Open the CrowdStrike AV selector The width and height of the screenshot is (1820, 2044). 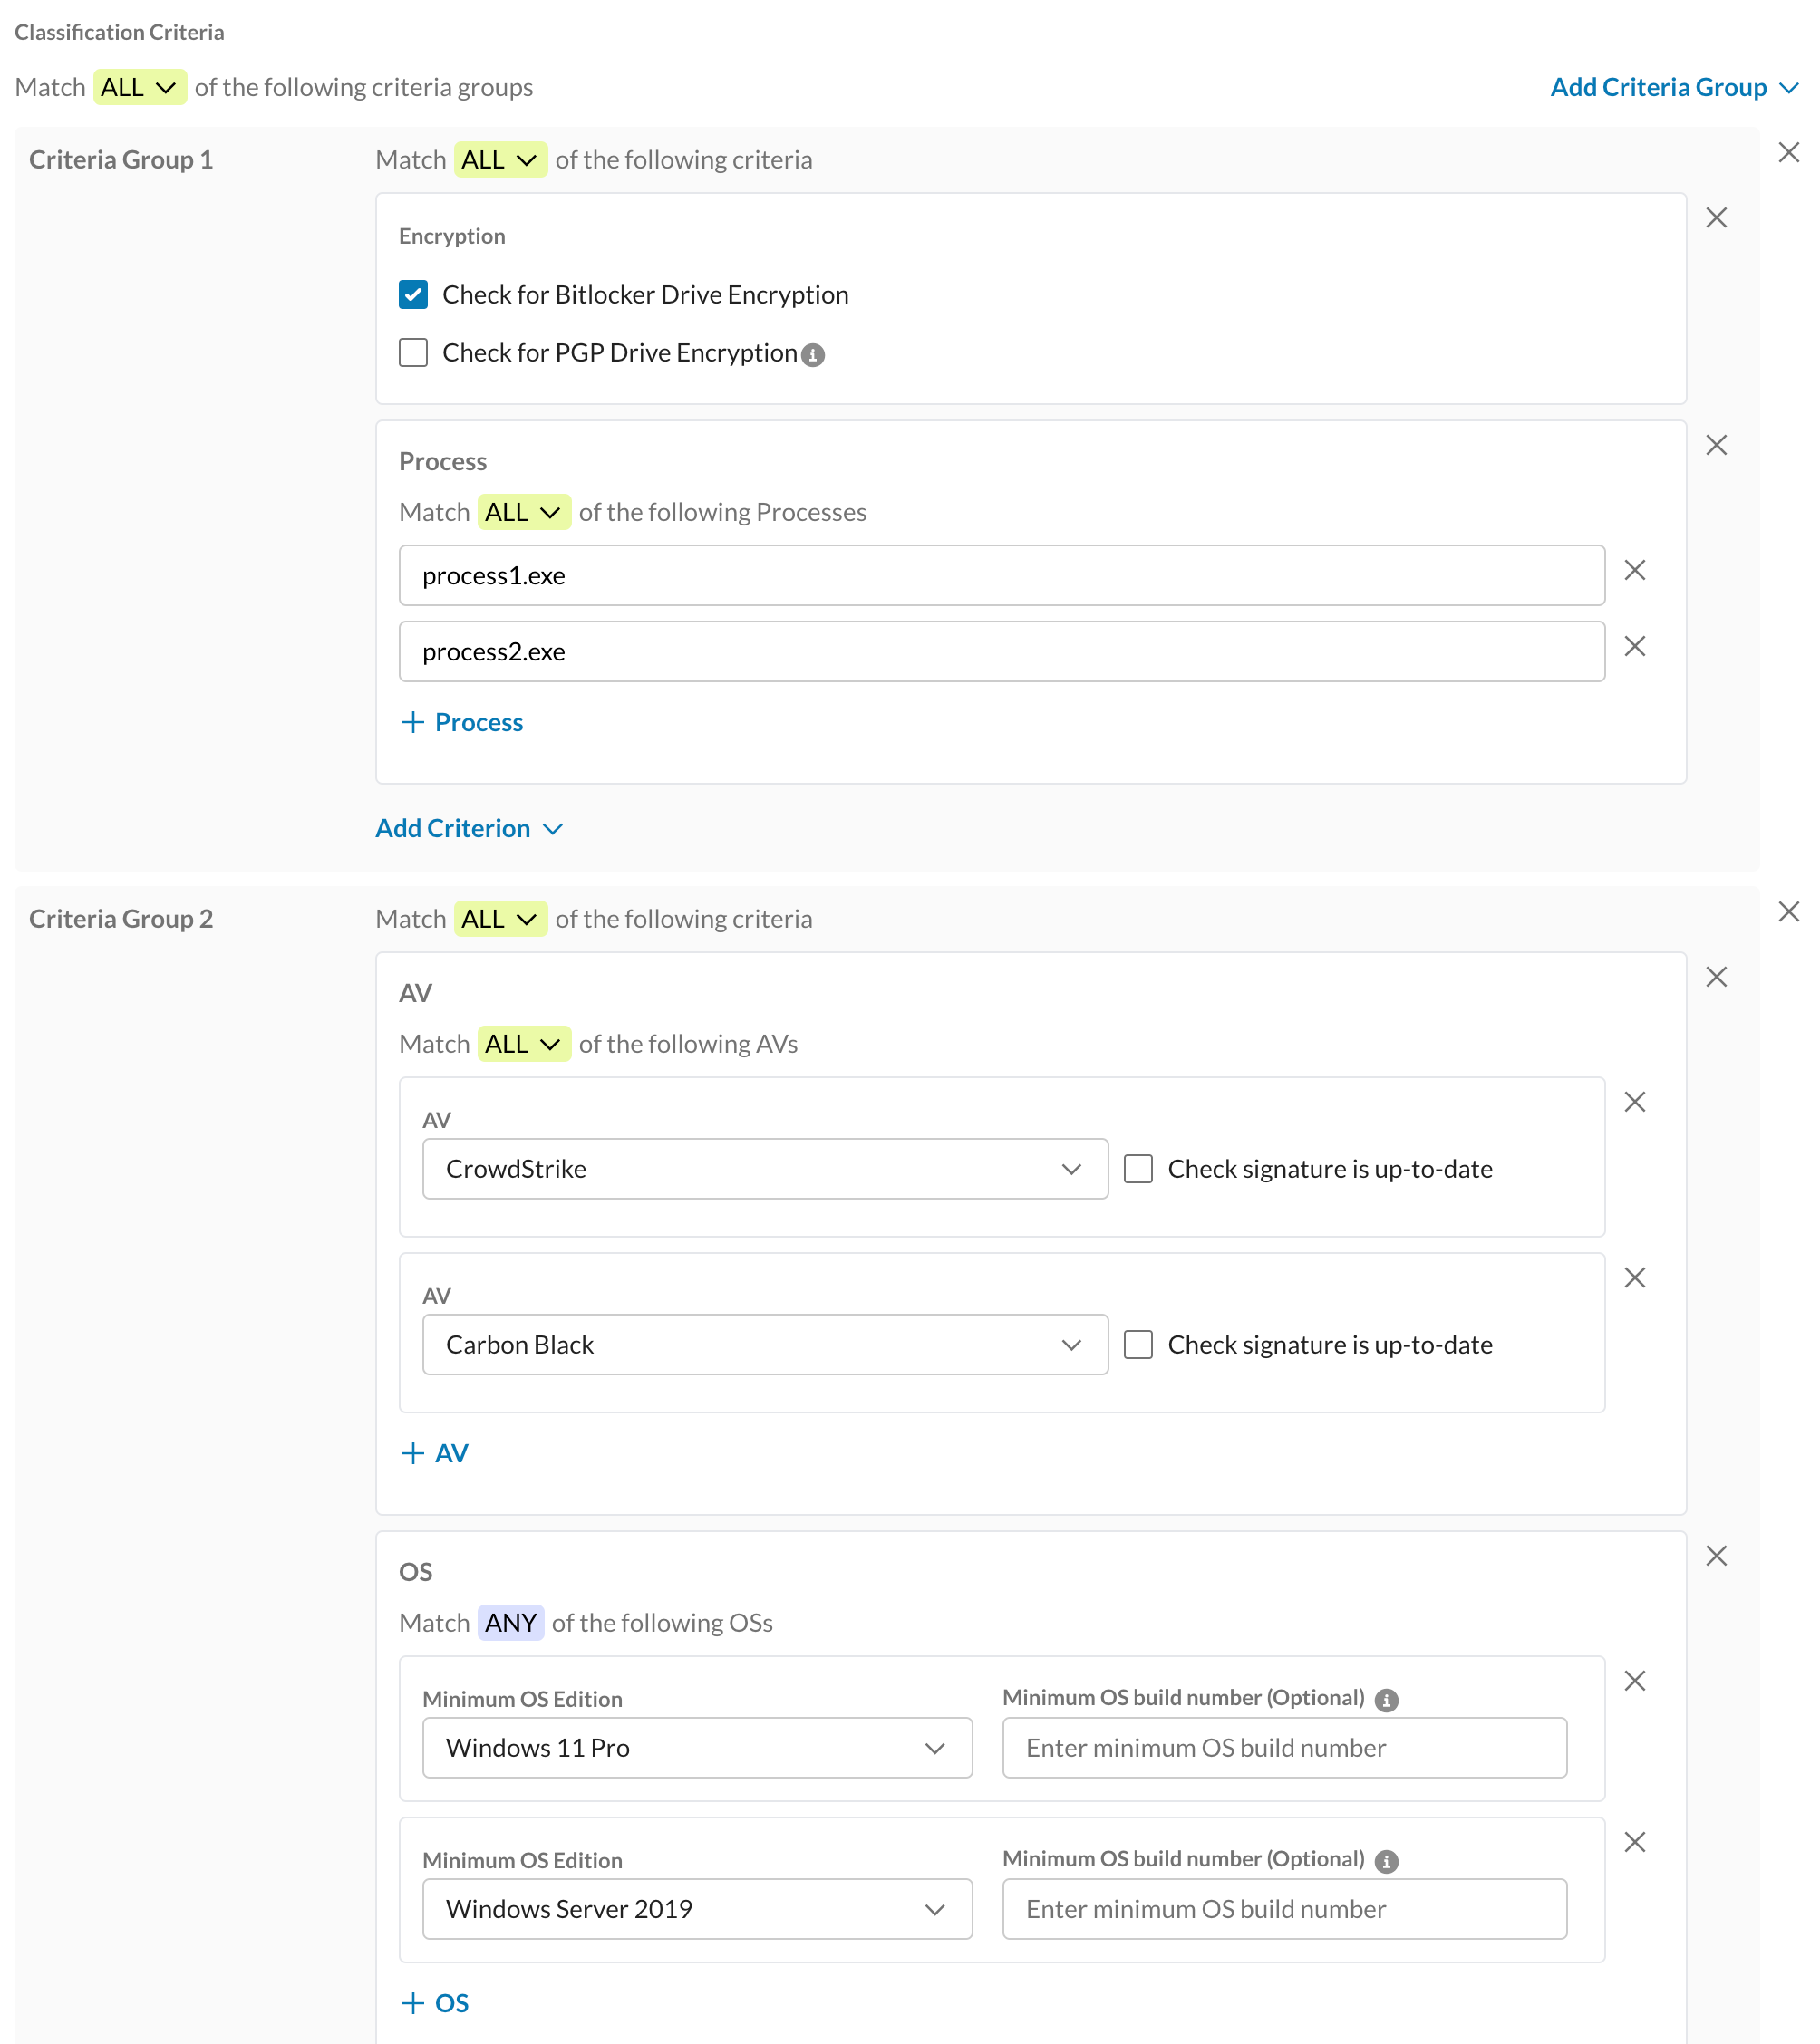point(764,1168)
